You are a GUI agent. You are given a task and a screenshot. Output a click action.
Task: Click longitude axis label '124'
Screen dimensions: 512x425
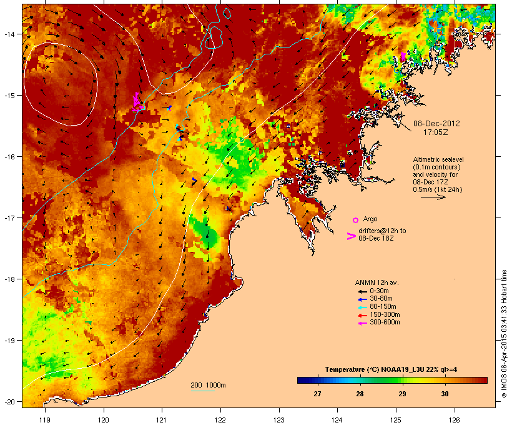337,420
